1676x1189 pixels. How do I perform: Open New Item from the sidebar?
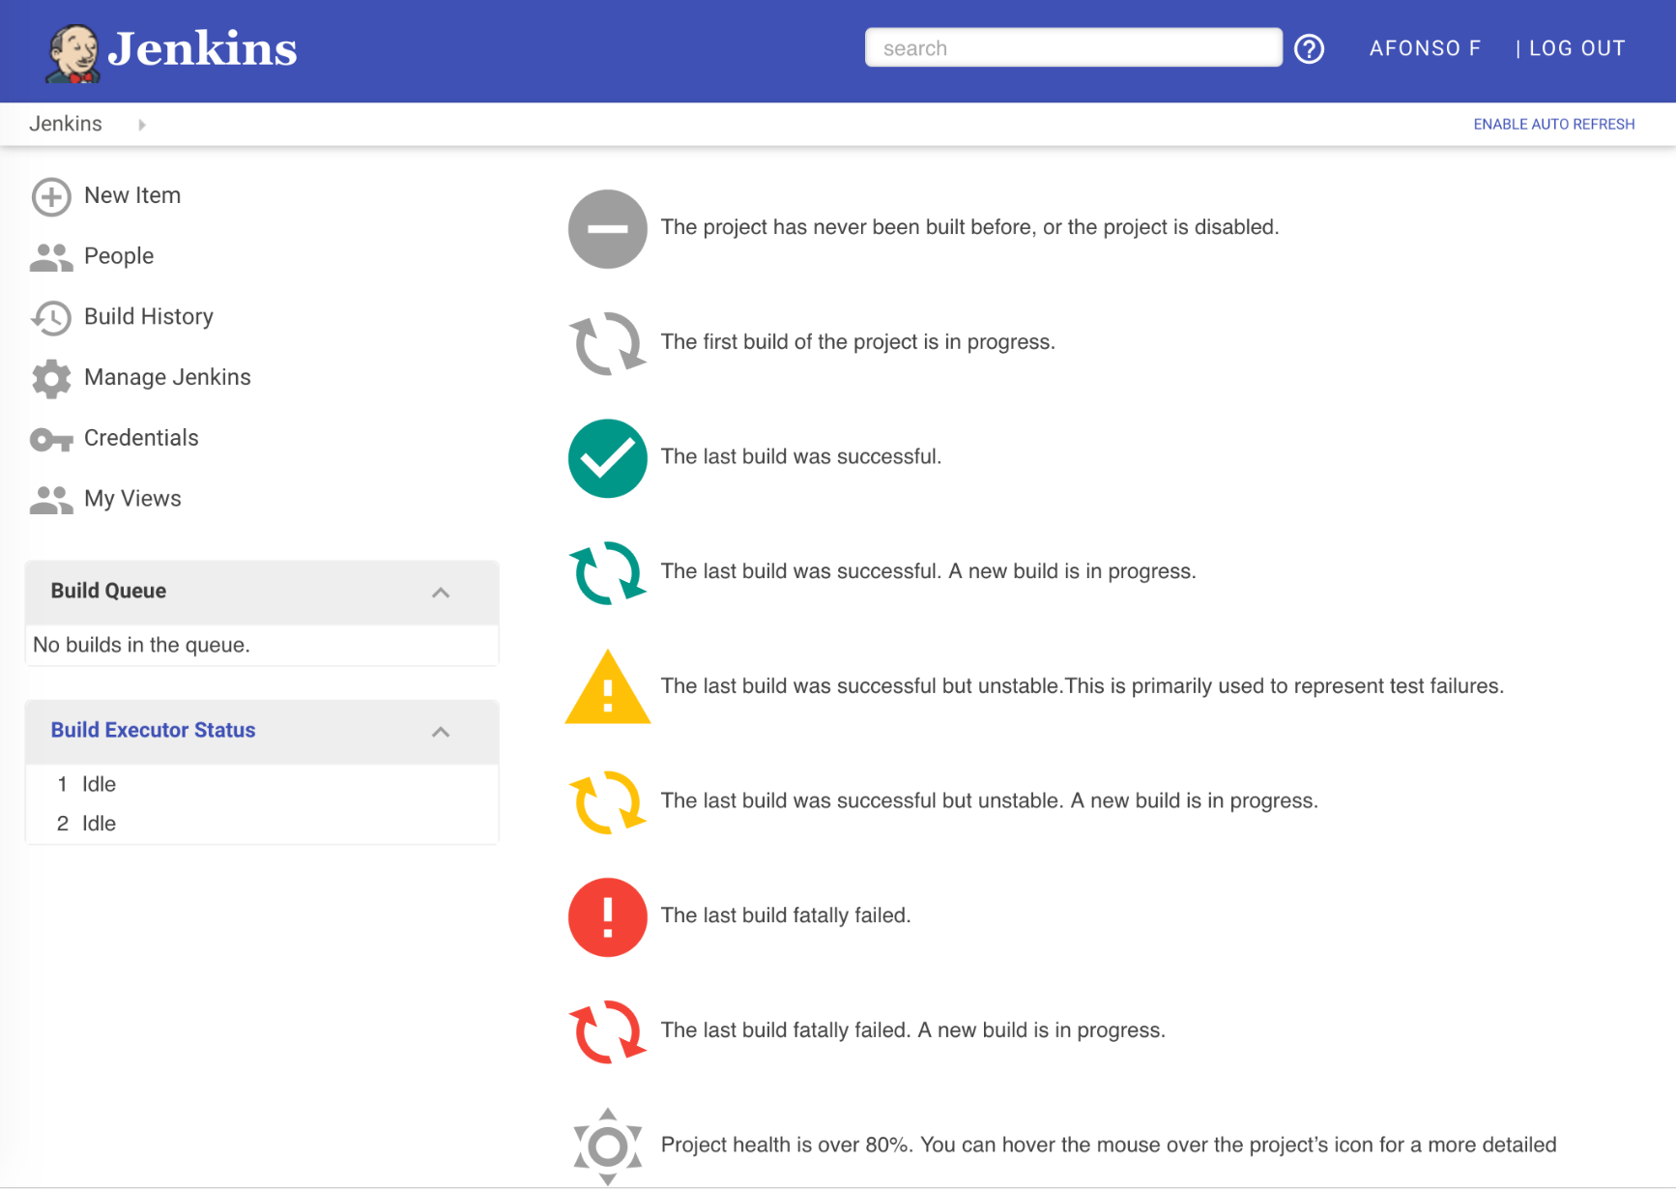(x=132, y=195)
